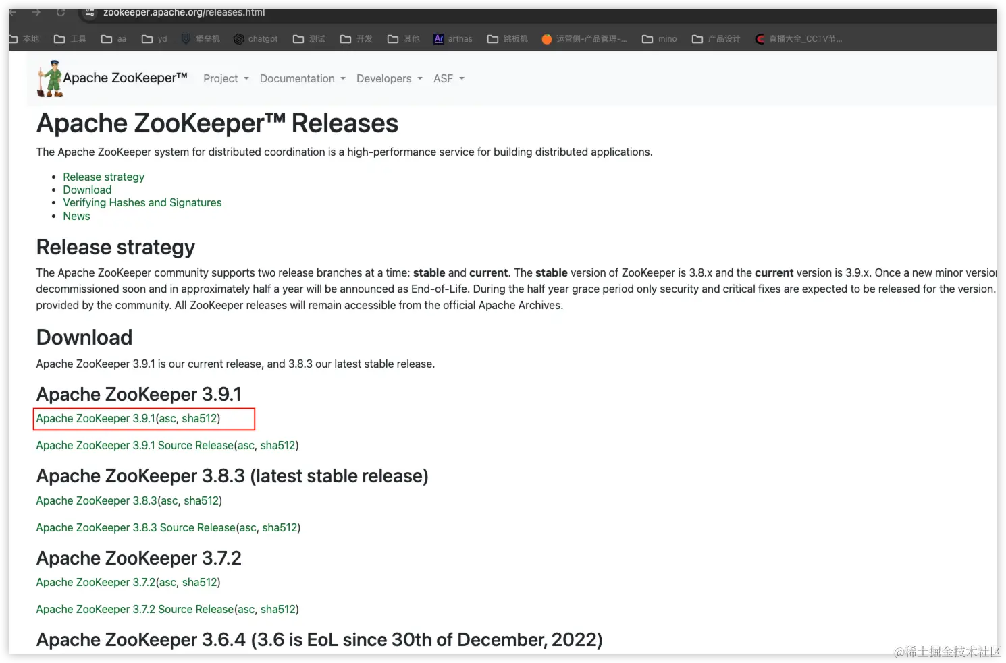The image size is (1006, 663).
Task: Click the "Apache ZooKeeper 3.7.2" heading
Action: tap(138, 558)
